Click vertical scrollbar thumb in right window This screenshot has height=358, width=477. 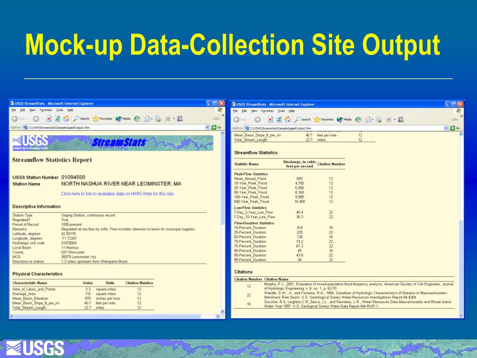[x=461, y=265]
